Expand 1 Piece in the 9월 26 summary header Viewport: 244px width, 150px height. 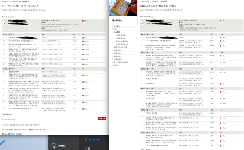click(85, 21)
